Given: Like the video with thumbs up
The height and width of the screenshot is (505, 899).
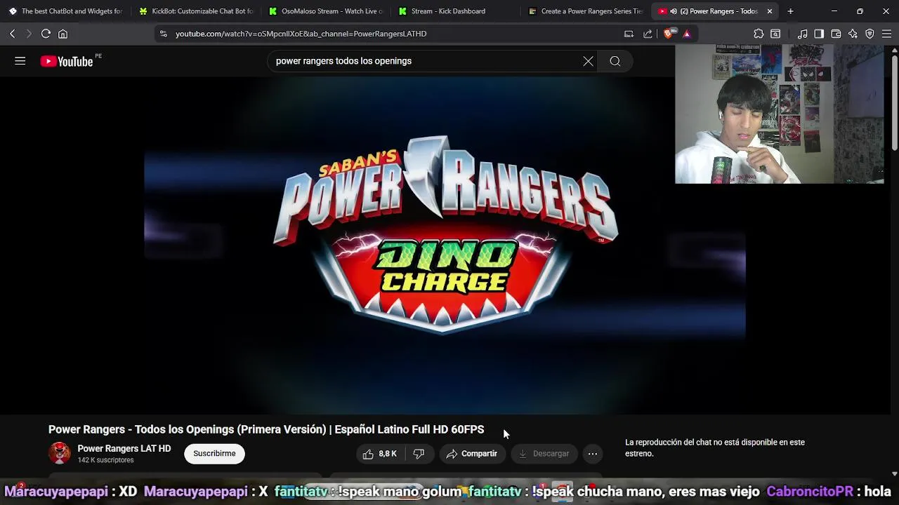Looking at the screenshot, I should (x=379, y=454).
